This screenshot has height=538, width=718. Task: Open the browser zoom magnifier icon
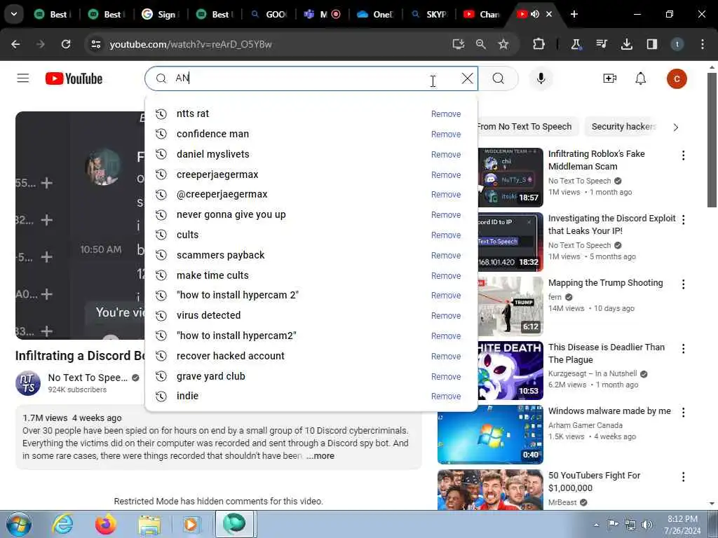tap(480, 44)
